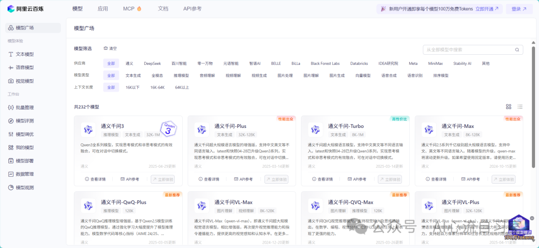Select the 应用 top tab
Viewport: 539px width, 248px height.
coord(103,9)
